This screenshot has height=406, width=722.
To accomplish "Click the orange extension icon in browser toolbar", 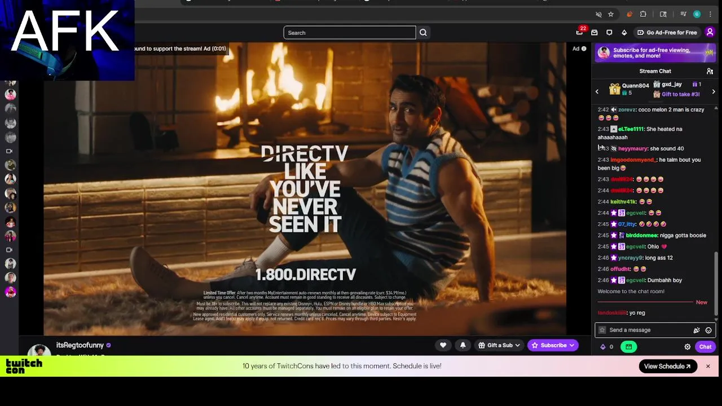I will [629, 14].
